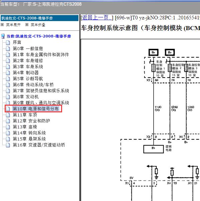Screen dimensions: 200x201
Task: Open 第7章 驾驶员信息和娱乐系统
Action: tap(41, 91)
